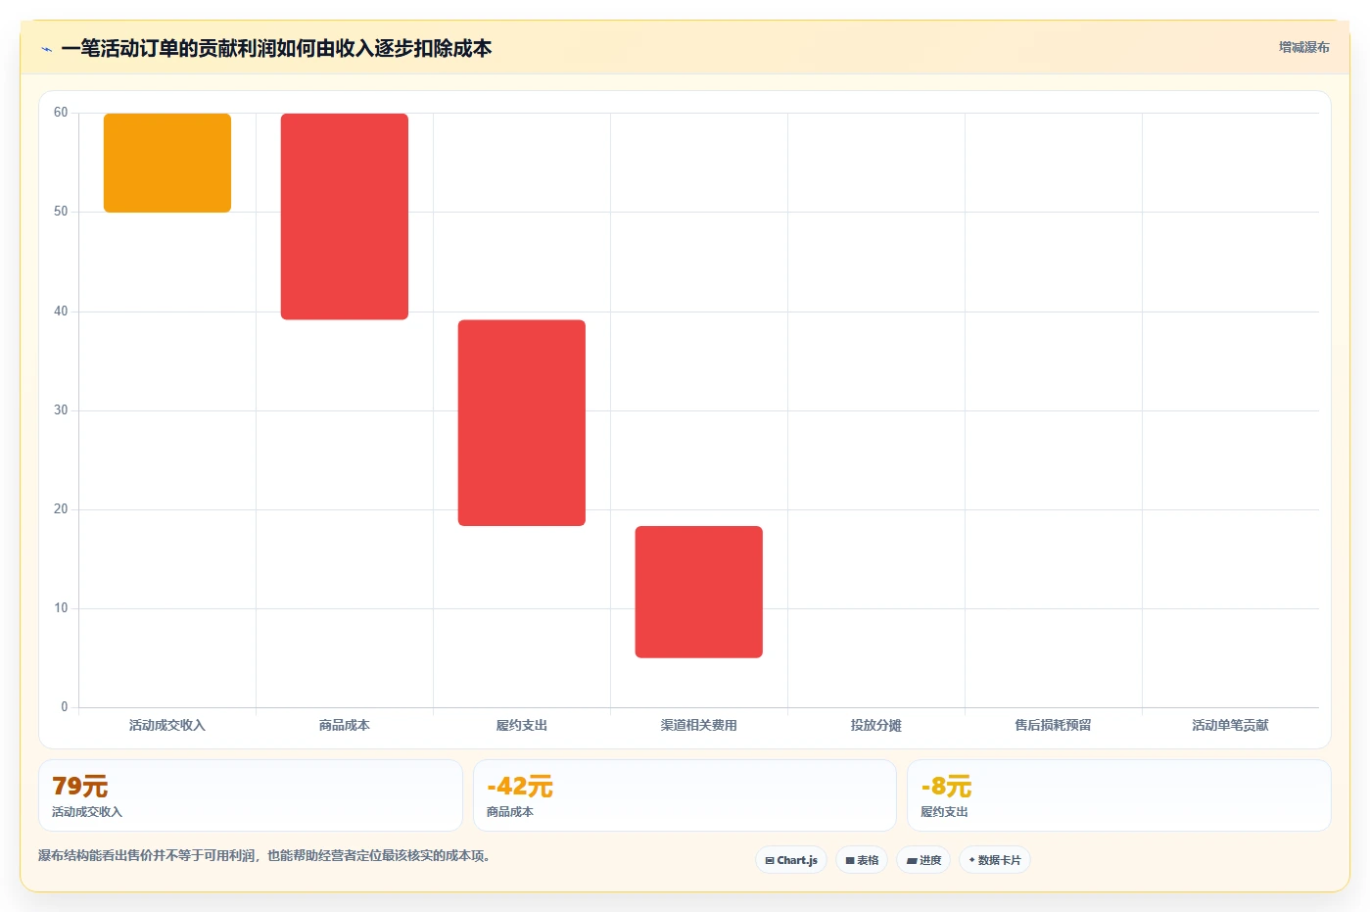This screenshot has height=912, width=1370.
Task: Click the 活动成交收入 axis label
Action: click(x=167, y=726)
